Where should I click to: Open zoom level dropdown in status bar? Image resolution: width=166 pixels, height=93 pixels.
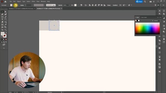tap(15, 92)
